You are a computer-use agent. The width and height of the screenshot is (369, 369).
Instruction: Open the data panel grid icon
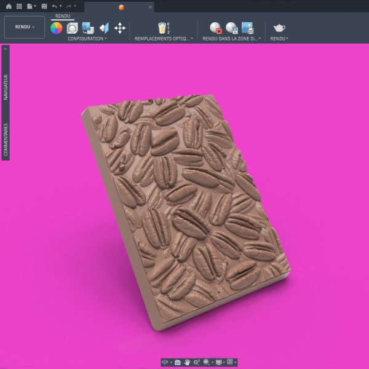point(19,6)
